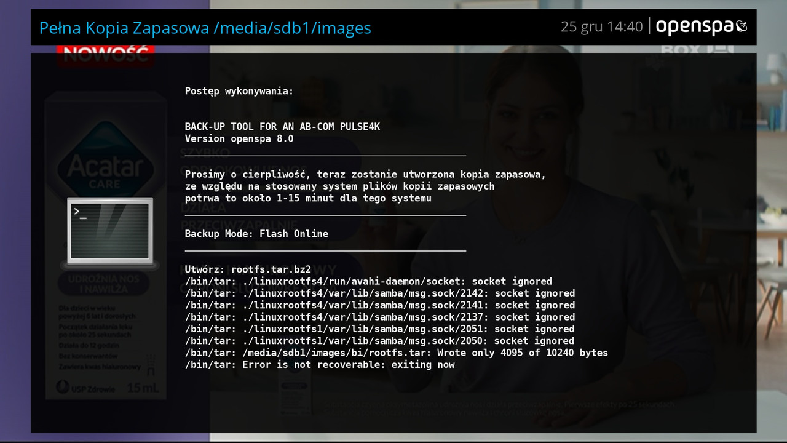
Task: Click the log line with msg.sock/2050
Action: [380, 341]
